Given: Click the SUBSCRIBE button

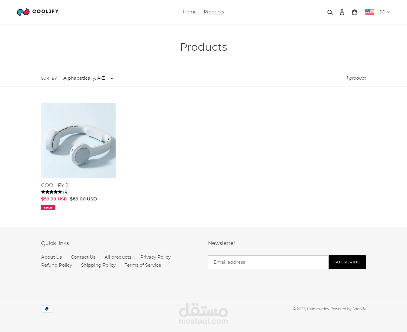Looking at the screenshot, I should click(347, 262).
